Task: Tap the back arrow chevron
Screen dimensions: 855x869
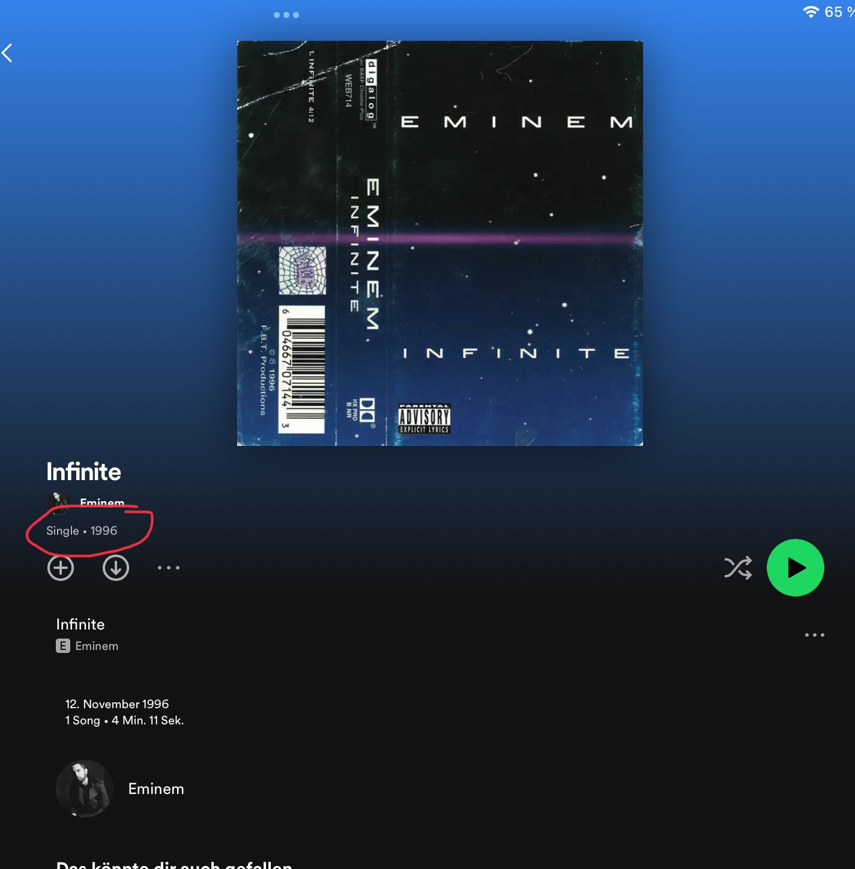Action: [7, 53]
